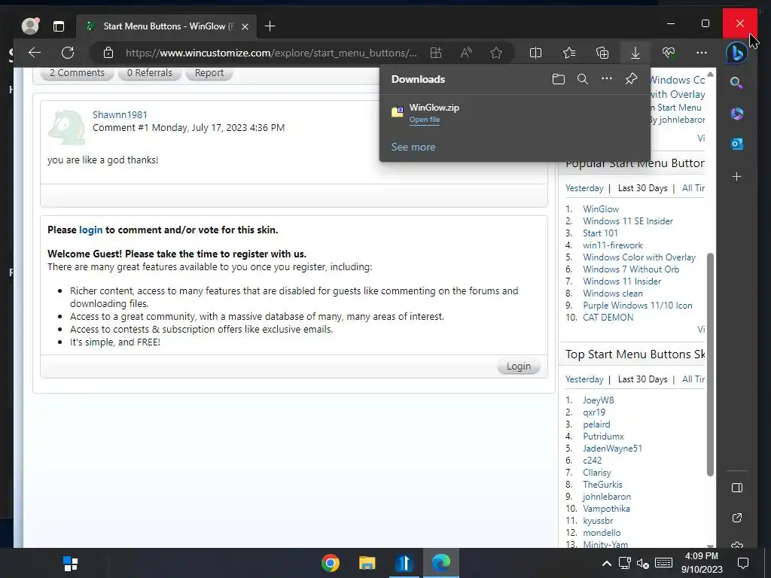The image size is (771, 578).
Task: Open WinGlow in popular list
Action: pyautogui.click(x=601, y=209)
